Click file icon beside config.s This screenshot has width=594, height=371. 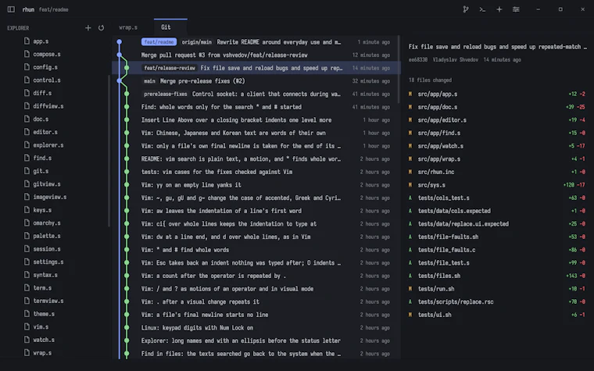[27, 66]
